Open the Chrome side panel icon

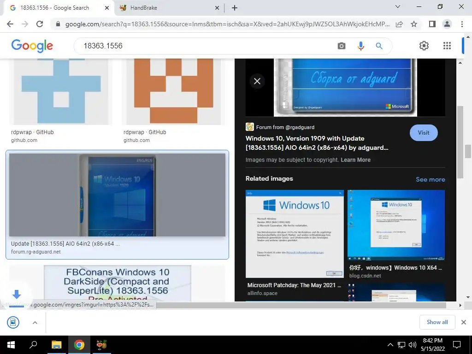point(432,24)
